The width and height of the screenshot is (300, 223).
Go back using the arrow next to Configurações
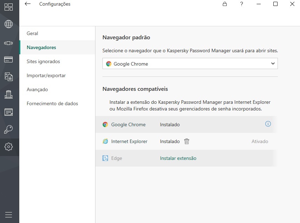coord(28,4)
